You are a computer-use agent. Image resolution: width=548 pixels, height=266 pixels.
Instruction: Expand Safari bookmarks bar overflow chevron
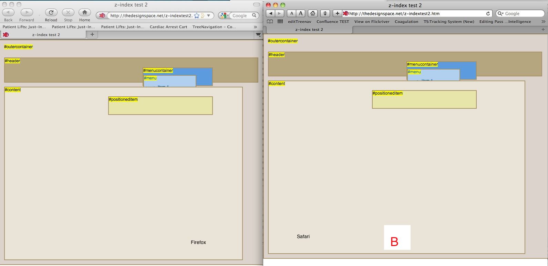(544, 21)
